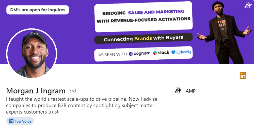254x127 pixels.
Task: Click the name Morgan J Ingram
Action: 36,91
